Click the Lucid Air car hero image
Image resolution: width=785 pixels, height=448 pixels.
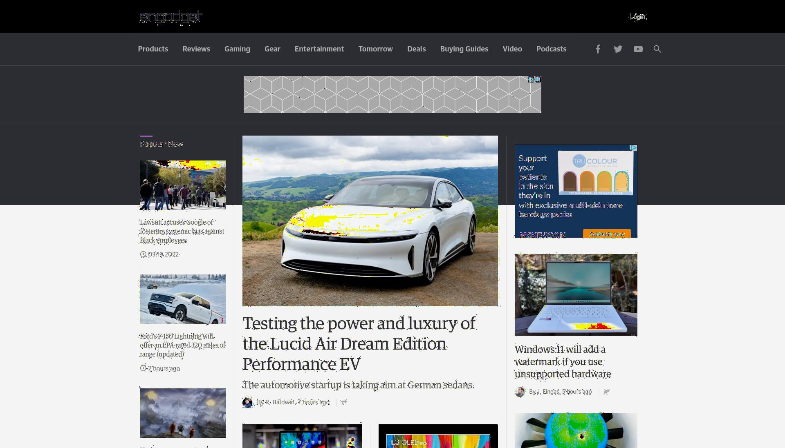tap(370, 221)
